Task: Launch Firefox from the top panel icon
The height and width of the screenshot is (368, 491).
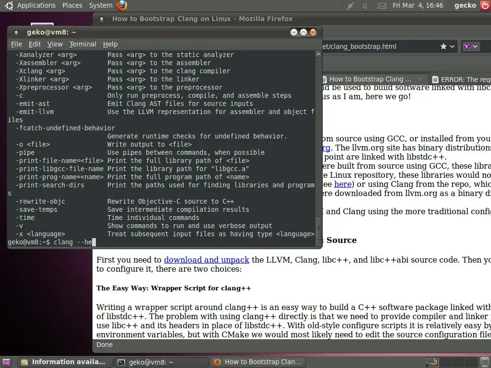Action: 122,5
